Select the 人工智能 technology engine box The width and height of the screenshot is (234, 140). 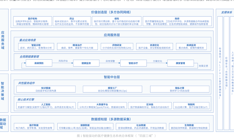coord(46,106)
